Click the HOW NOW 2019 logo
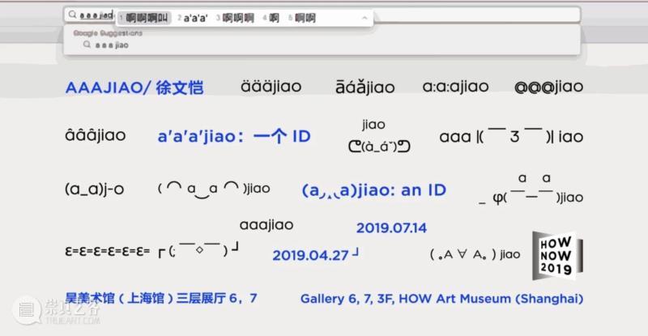Image resolution: width=648 pixels, height=336 pixels. click(557, 255)
